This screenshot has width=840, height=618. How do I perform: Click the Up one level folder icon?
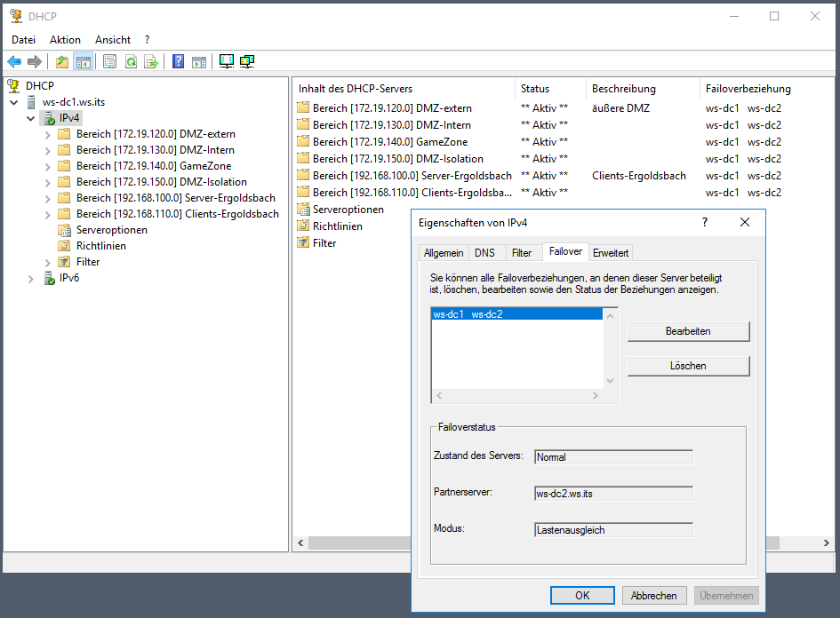[x=62, y=62]
